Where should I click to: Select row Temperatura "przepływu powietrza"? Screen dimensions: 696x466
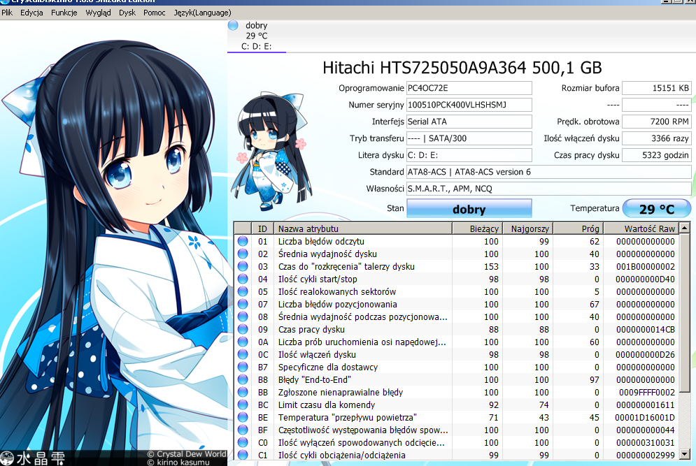[x=456, y=417]
